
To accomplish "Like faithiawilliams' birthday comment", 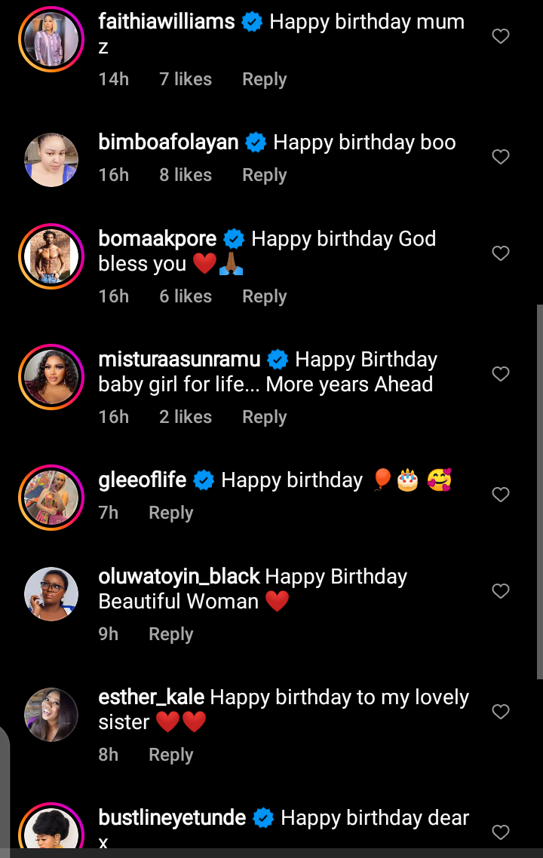I will point(501,36).
